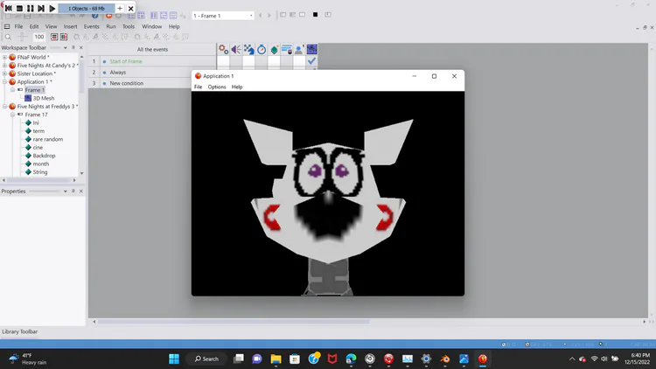This screenshot has width=656, height=369.
Task: Open Options menu in Application 1 window
Action: 217,87
